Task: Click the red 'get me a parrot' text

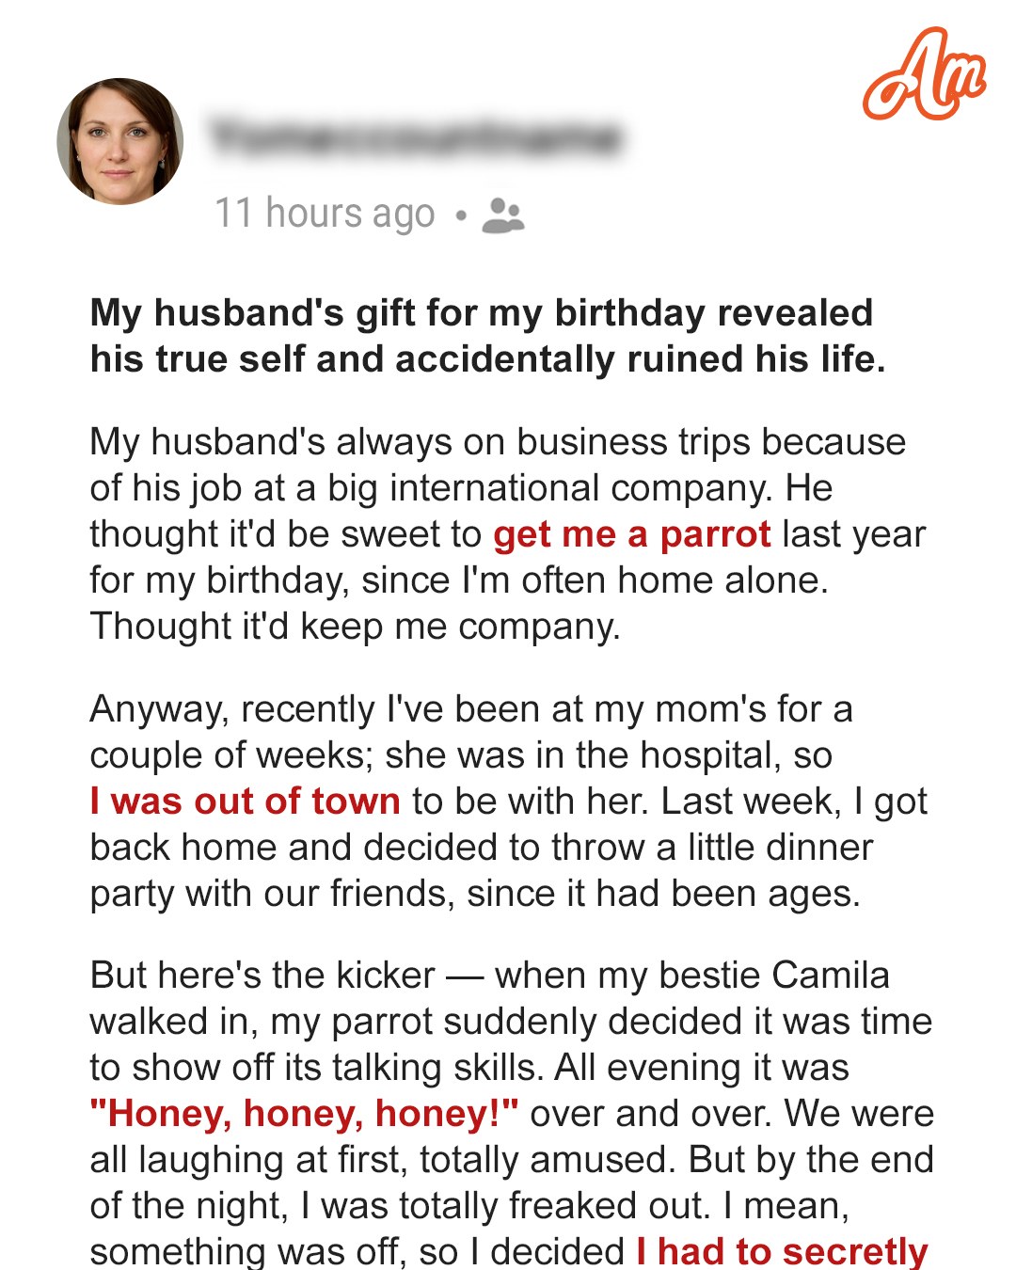Action: (x=632, y=534)
